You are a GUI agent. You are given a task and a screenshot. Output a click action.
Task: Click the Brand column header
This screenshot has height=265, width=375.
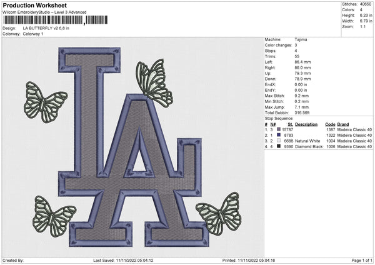click(343, 124)
